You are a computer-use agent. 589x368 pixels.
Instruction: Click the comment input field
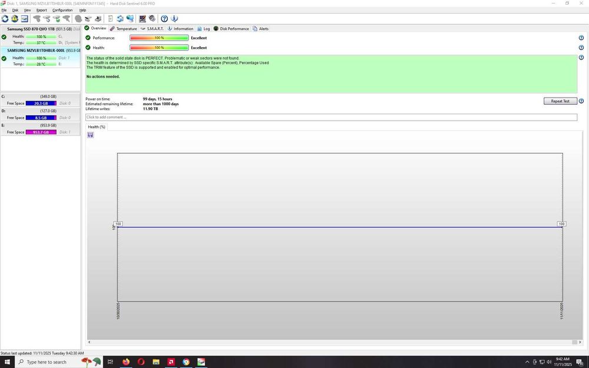[x=331, y=117]
